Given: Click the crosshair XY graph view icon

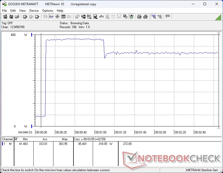Looking at the screenshot, I should click(57, 17).
